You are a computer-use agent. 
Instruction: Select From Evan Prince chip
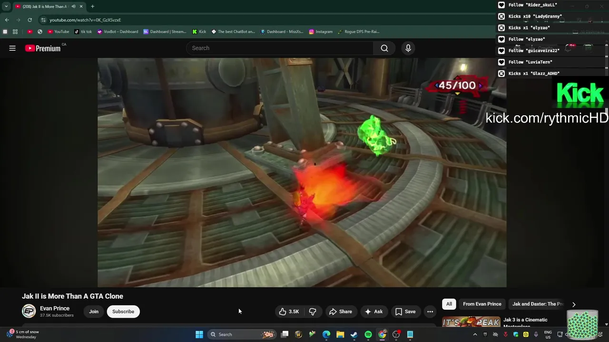click(482, 304)
